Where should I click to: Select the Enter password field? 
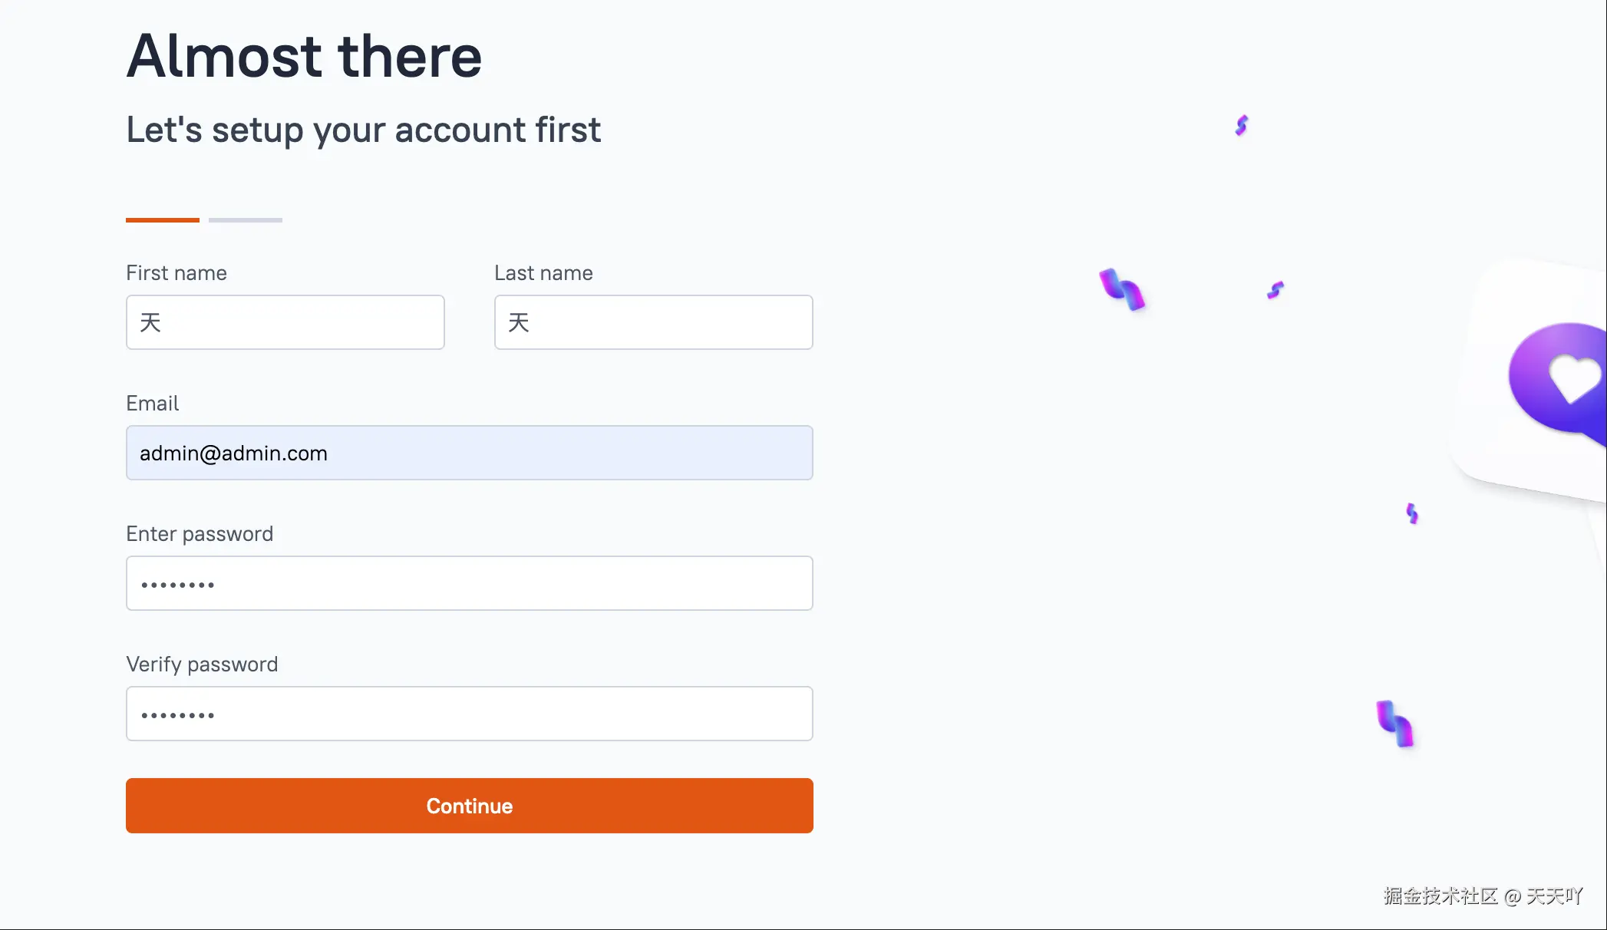pyautogui.click(x=470, y=583)
